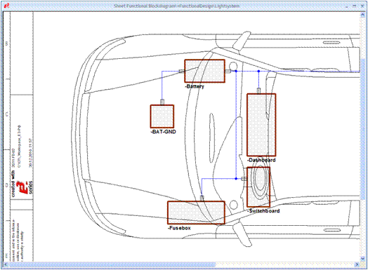Click the vertical scrollbar up arrow
The height and width of the screenshot is (270, 368).
(x=362, y=15)
